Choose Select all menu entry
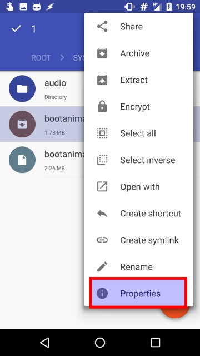200x356 pixels. click(139, 133)
